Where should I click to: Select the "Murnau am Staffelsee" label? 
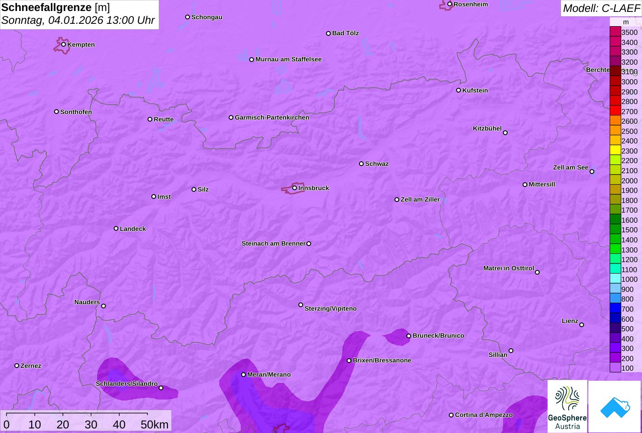click(x=288, y=60)
